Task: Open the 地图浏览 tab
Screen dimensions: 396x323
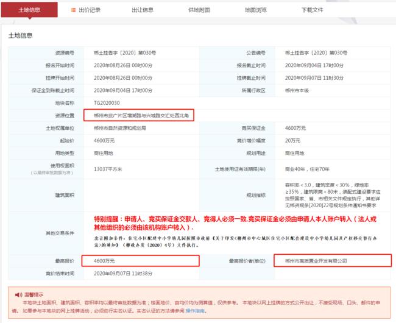Action: coord(256,10)
